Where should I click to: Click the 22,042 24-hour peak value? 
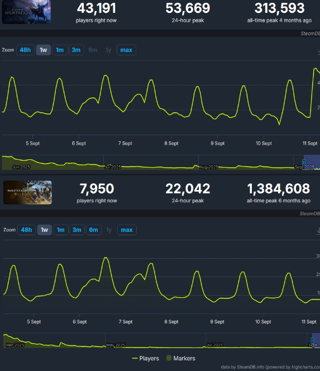click(x=188, y=189)
